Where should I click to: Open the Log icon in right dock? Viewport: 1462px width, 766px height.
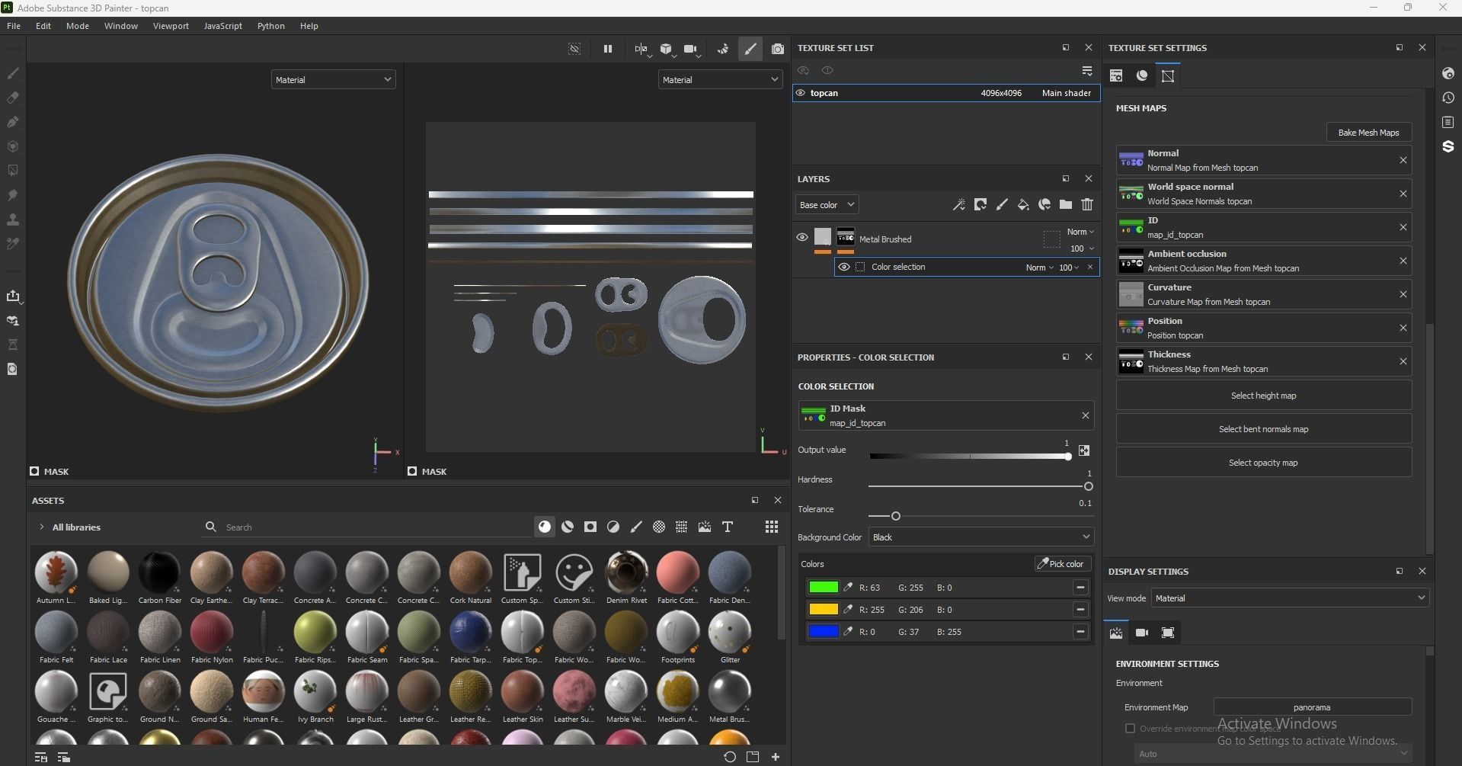coord(1448,122)
